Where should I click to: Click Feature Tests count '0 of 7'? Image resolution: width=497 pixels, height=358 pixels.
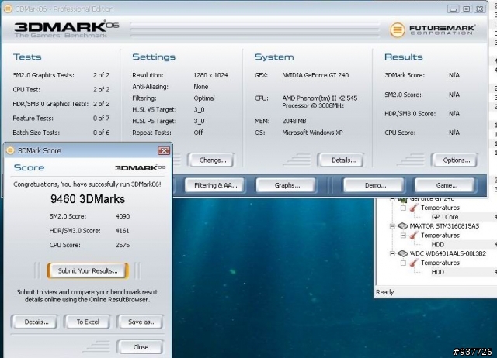101,119
